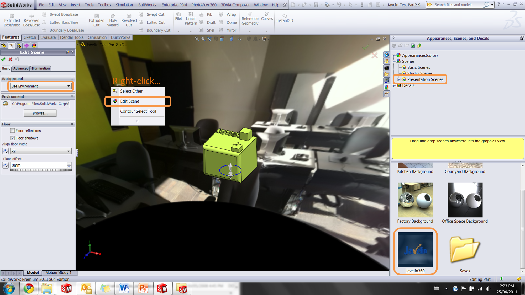Expand the Presentation Scenes folder node
Viewport: 525px width, 295px height.
[x=399, y=79]
